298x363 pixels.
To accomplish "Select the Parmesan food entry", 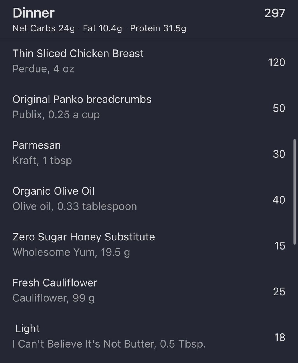I will click(36, 145).
